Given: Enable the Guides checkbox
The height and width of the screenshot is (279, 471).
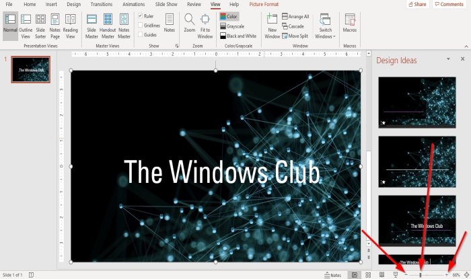Looking at the screenshot, I should tap(140, 34).
